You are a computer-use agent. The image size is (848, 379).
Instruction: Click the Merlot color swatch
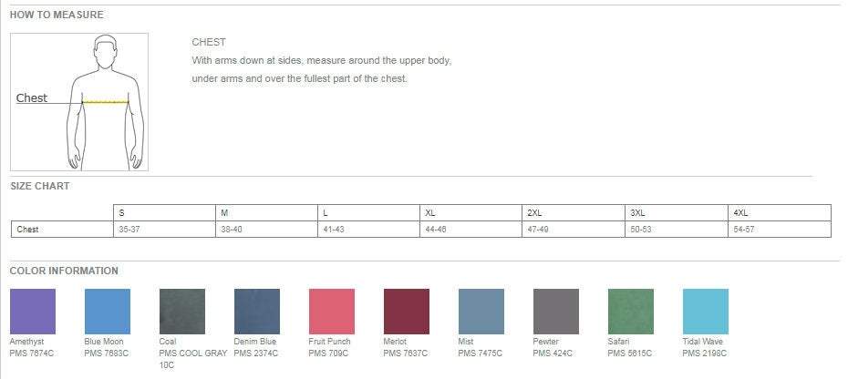coord(407,312)
